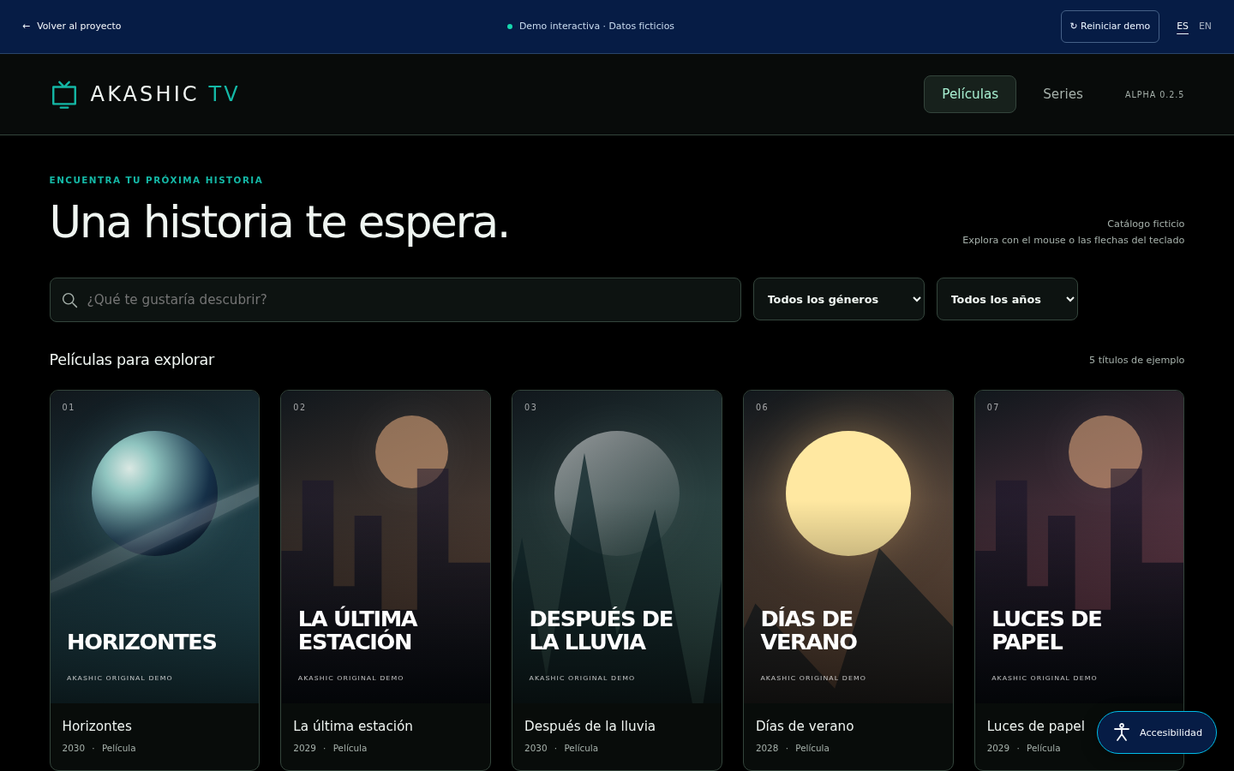Click the 'Catálogo ficticio' note
The width and height of the screenshot is (1234, 771).
click(1146, 224)
